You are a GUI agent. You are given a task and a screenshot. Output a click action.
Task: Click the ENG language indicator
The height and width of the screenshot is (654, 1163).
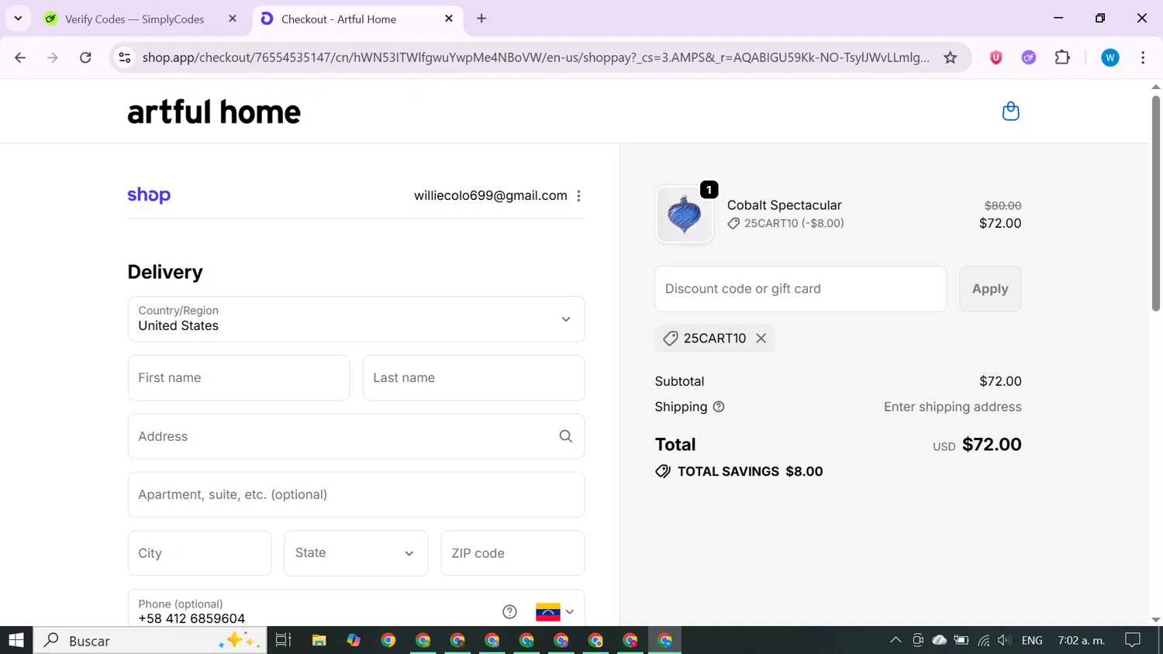coord(1032,640)
